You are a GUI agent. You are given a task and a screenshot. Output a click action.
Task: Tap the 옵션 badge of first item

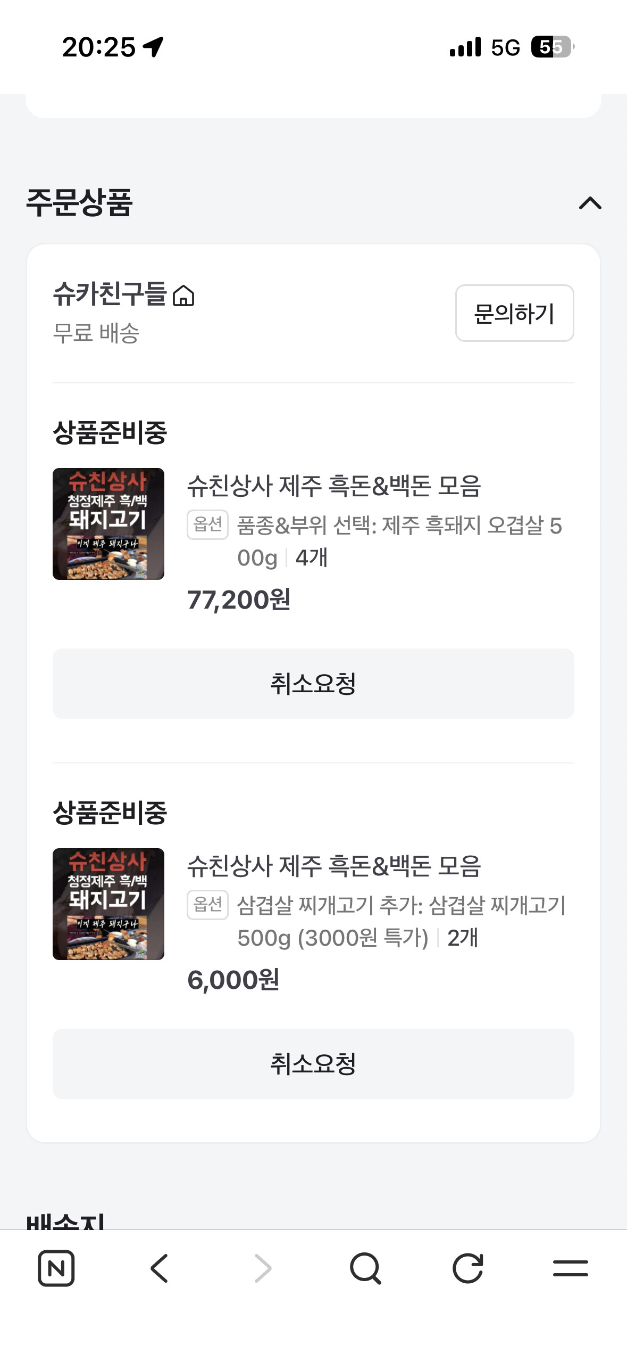click(x=207, y=524)
